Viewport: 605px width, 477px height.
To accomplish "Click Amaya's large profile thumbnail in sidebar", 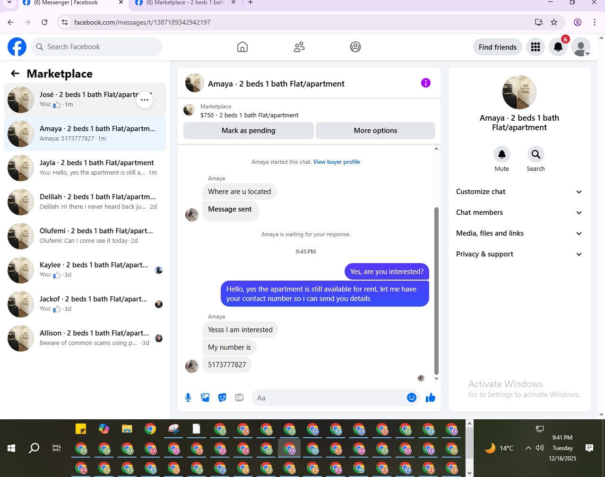I will click(519, 92).
